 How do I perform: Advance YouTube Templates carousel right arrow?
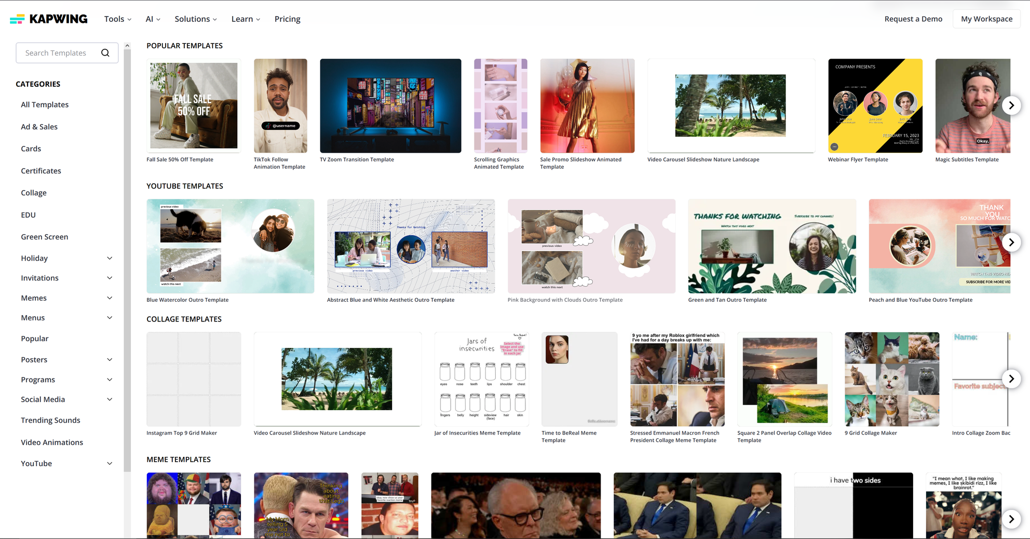[1011, 242]
